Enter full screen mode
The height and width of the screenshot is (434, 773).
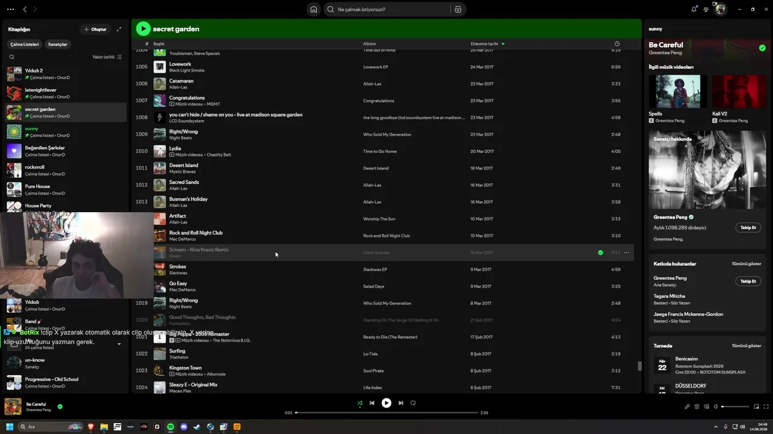click(766, 407)
